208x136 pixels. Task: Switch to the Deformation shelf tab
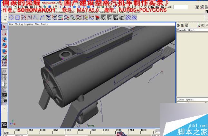(x=59, y=12)
